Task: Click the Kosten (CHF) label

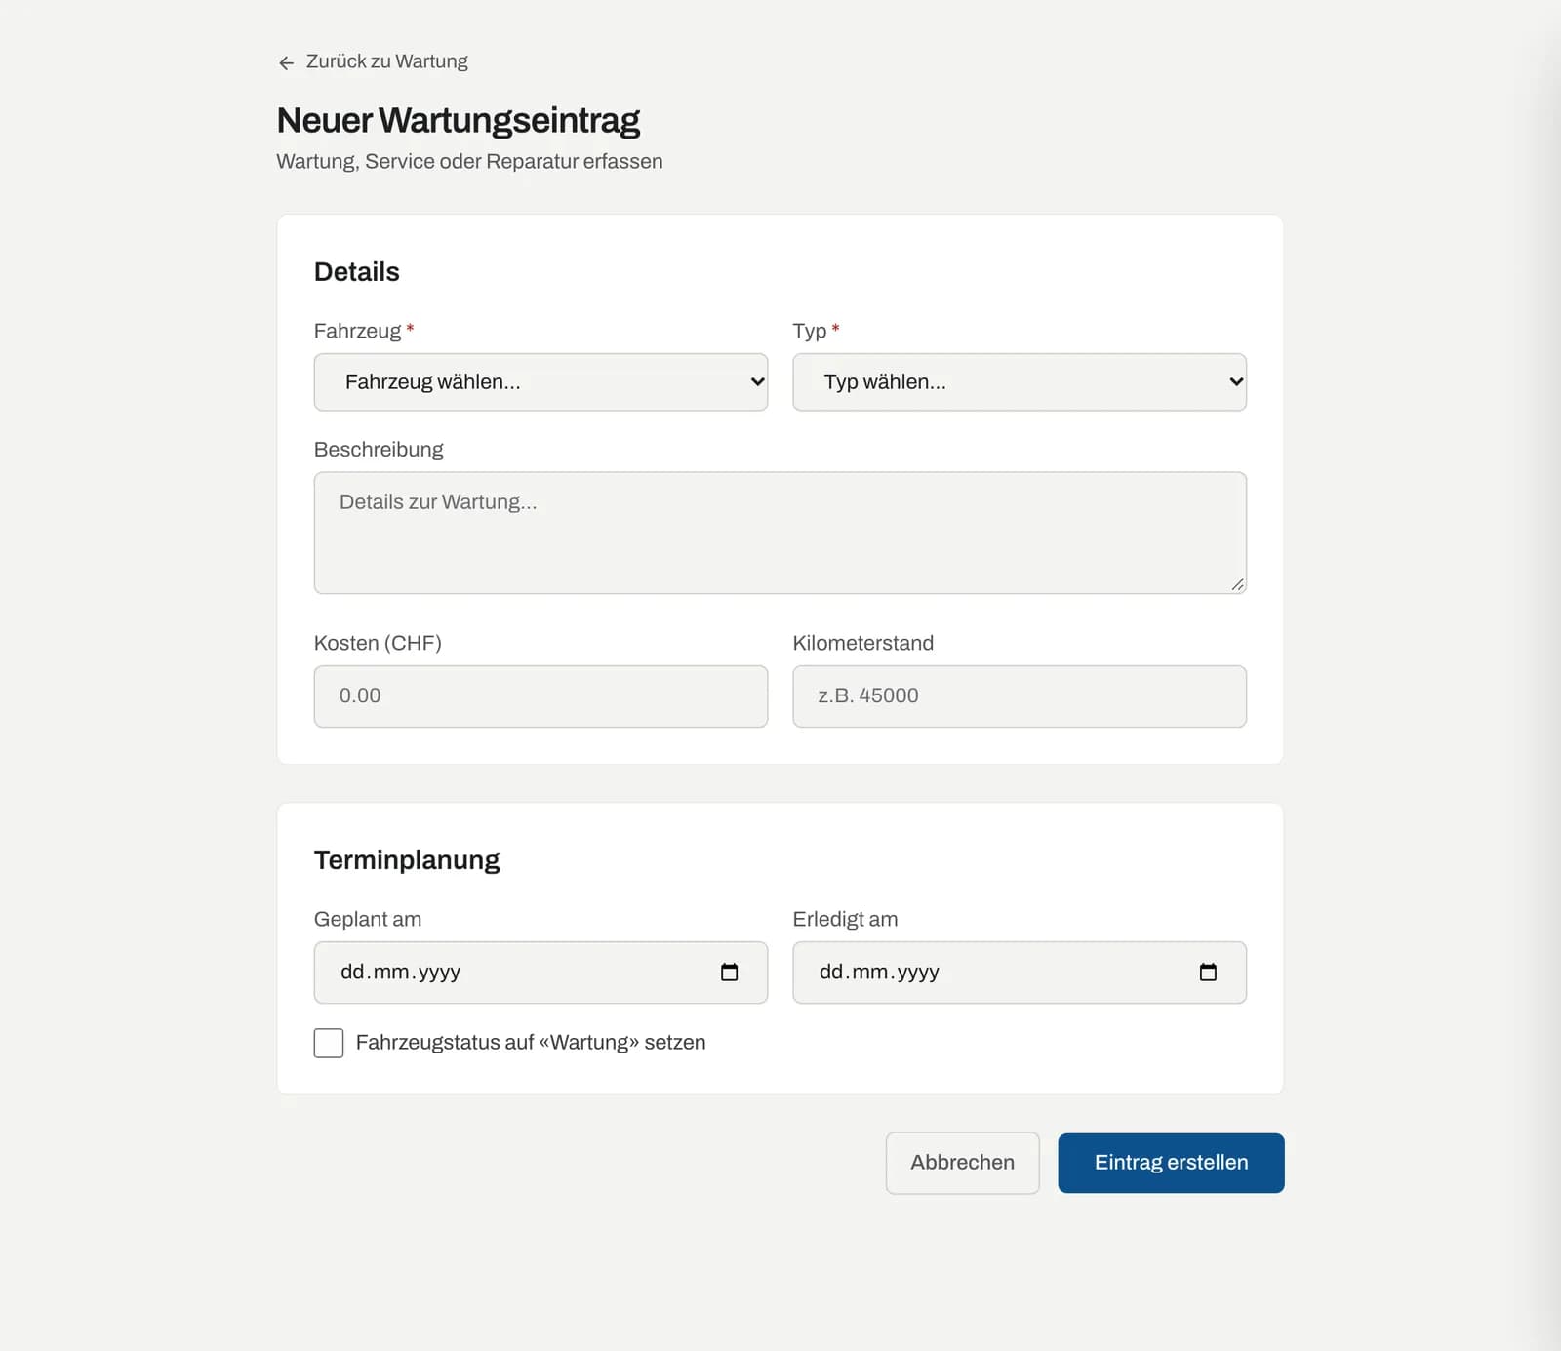Action: click(x=378, y=643)
